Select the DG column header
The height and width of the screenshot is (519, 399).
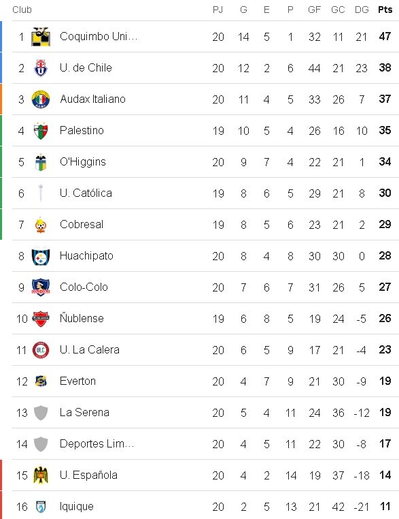[362, 10]
